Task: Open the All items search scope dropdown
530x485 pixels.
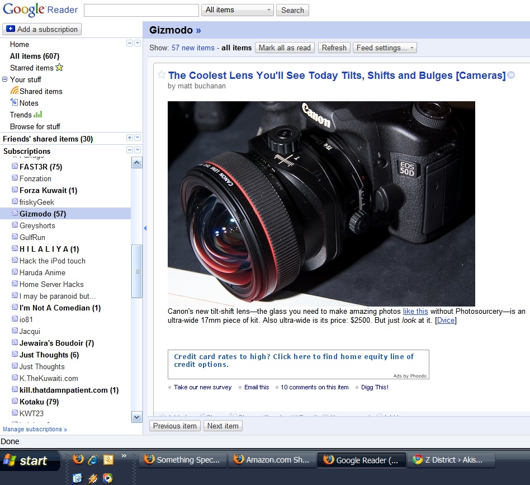Action: pos(238,10)
